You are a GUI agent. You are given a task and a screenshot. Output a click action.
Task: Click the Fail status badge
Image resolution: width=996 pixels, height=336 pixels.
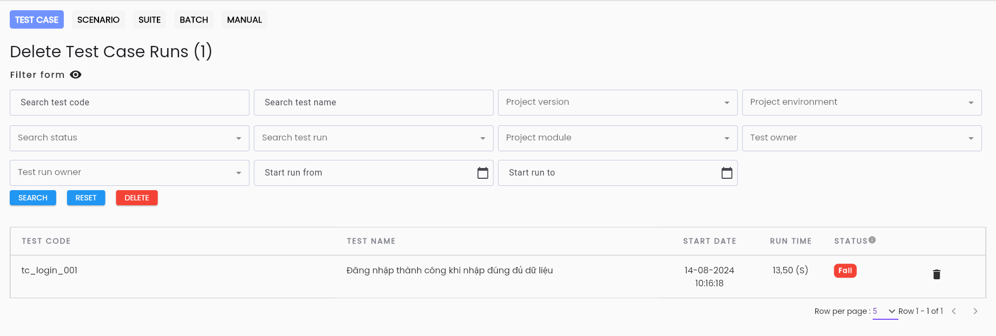click(x=845, y=271)
